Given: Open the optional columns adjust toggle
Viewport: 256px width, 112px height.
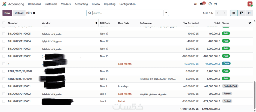Looking at the screenshot, I should [250, 23].
